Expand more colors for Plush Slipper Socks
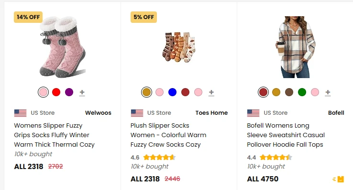 (x=211, y=92)
